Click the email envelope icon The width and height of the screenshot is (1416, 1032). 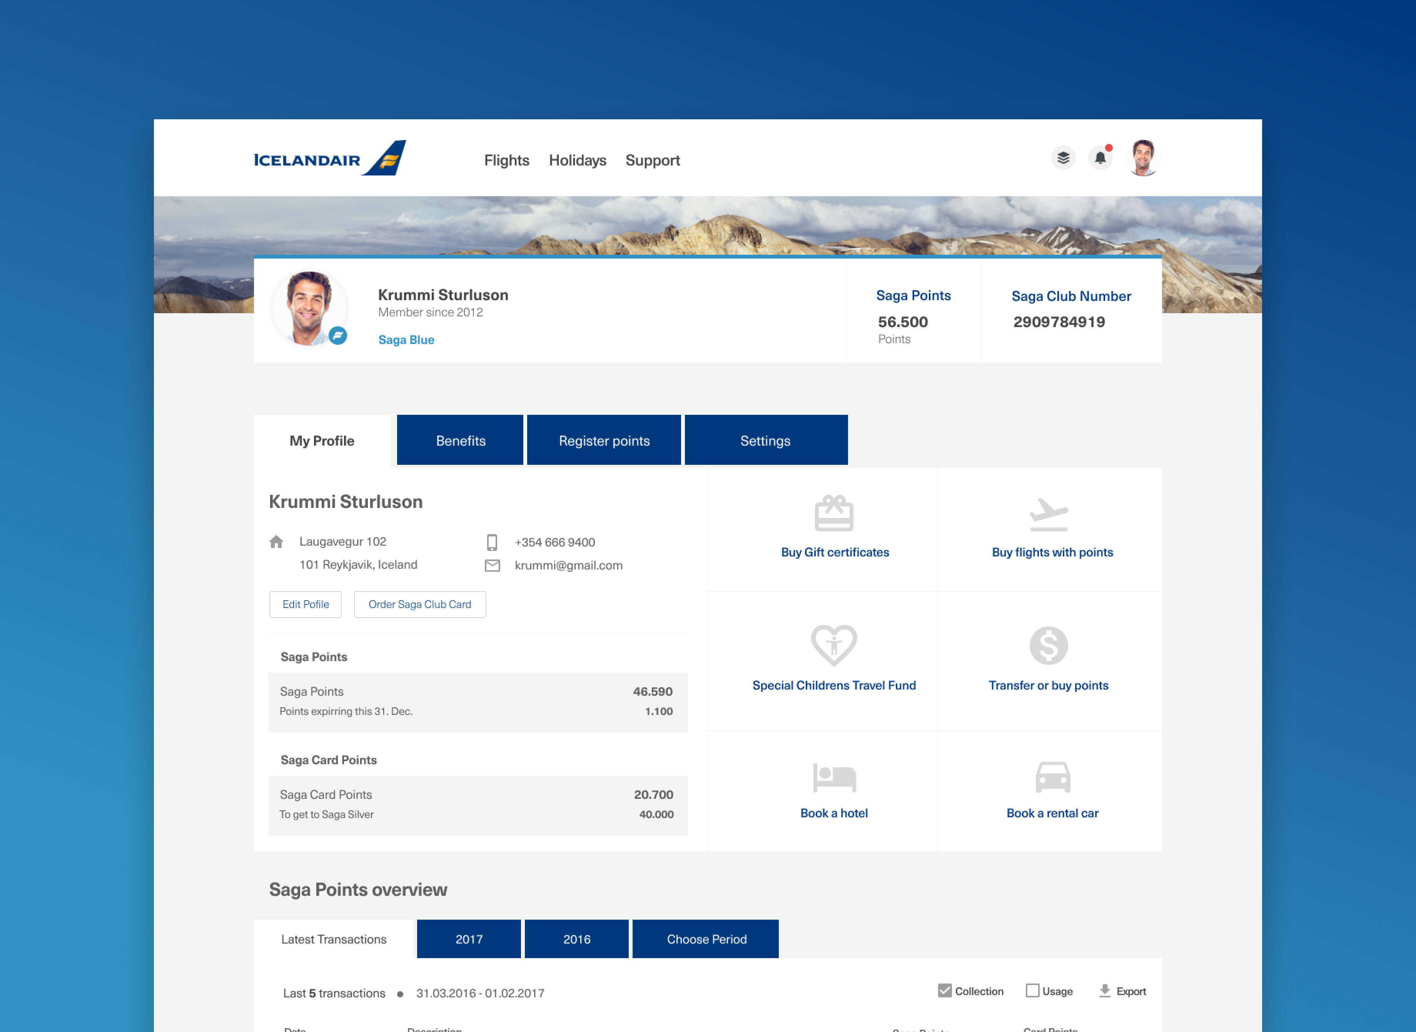(492, 565)
